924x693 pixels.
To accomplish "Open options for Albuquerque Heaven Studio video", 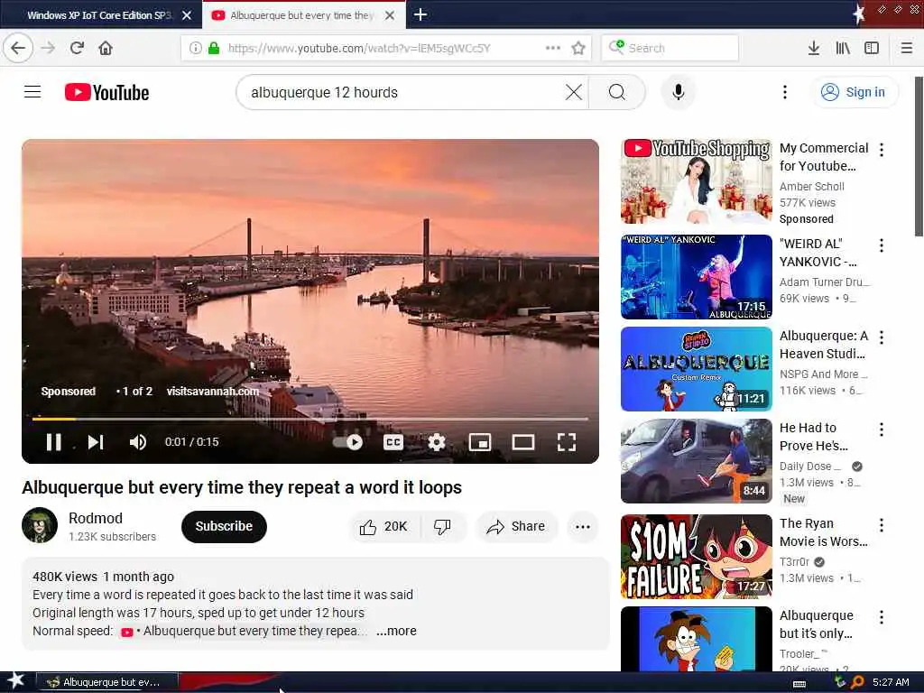I will (882, 337).
